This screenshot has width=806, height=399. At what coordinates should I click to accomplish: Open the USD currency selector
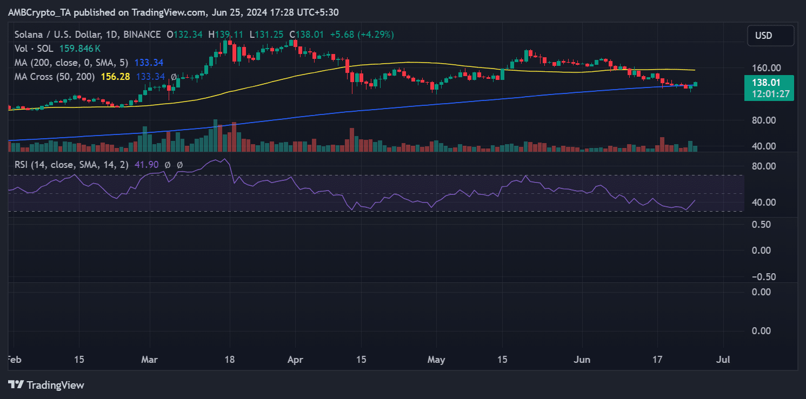[771, 36]
